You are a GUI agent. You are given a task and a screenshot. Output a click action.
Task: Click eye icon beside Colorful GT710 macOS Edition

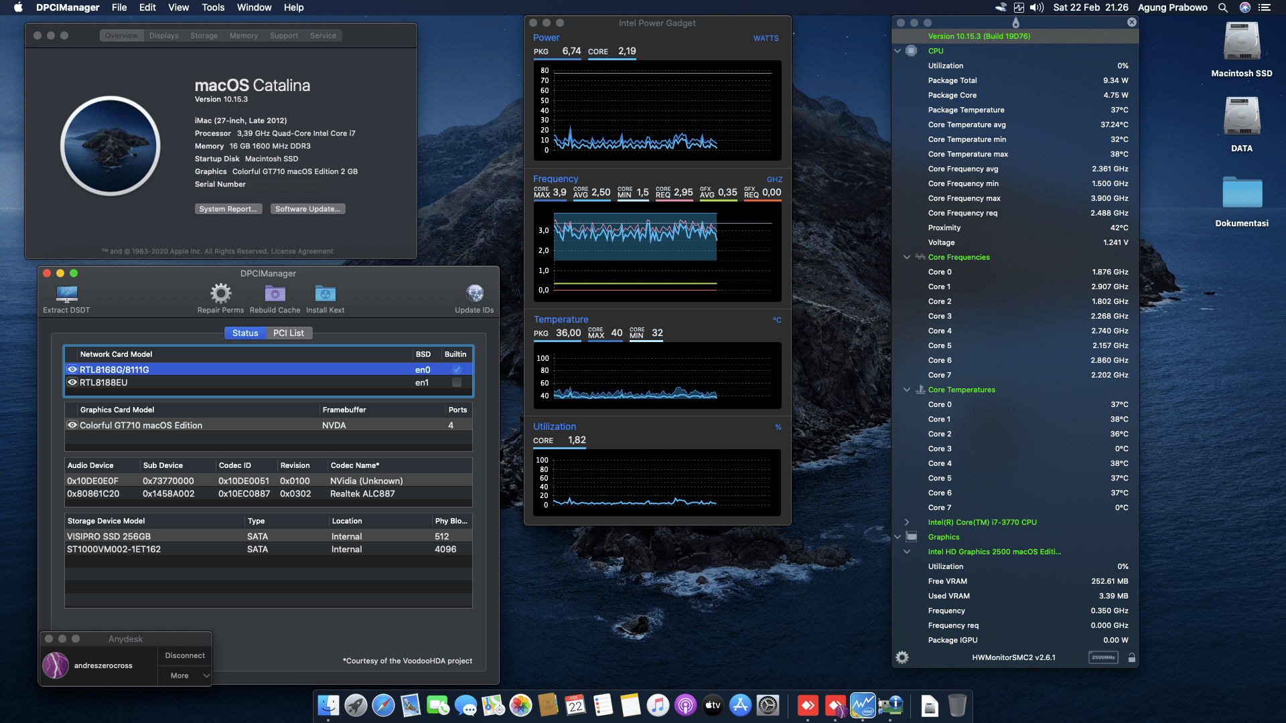pos(72,425)
